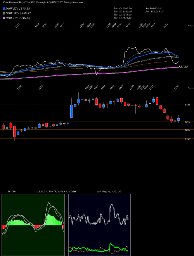Click the 1250 low value label

click(19, 87)
